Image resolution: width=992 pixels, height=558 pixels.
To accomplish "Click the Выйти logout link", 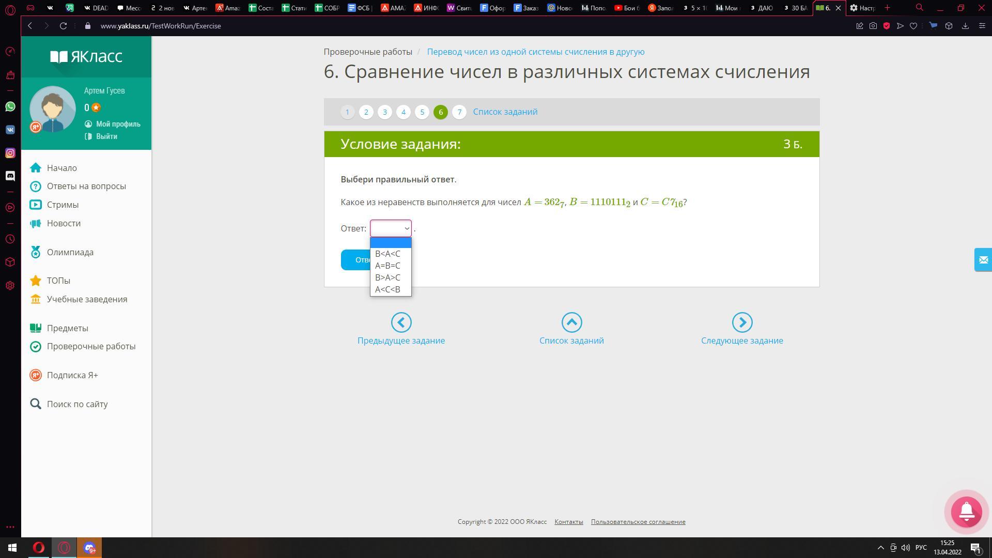I will pyautogui.click(x=106, y=136).
